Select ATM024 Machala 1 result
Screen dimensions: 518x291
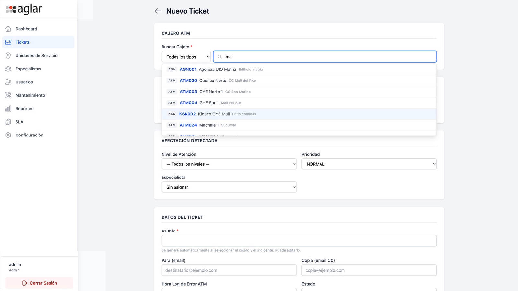click(299, 125)
